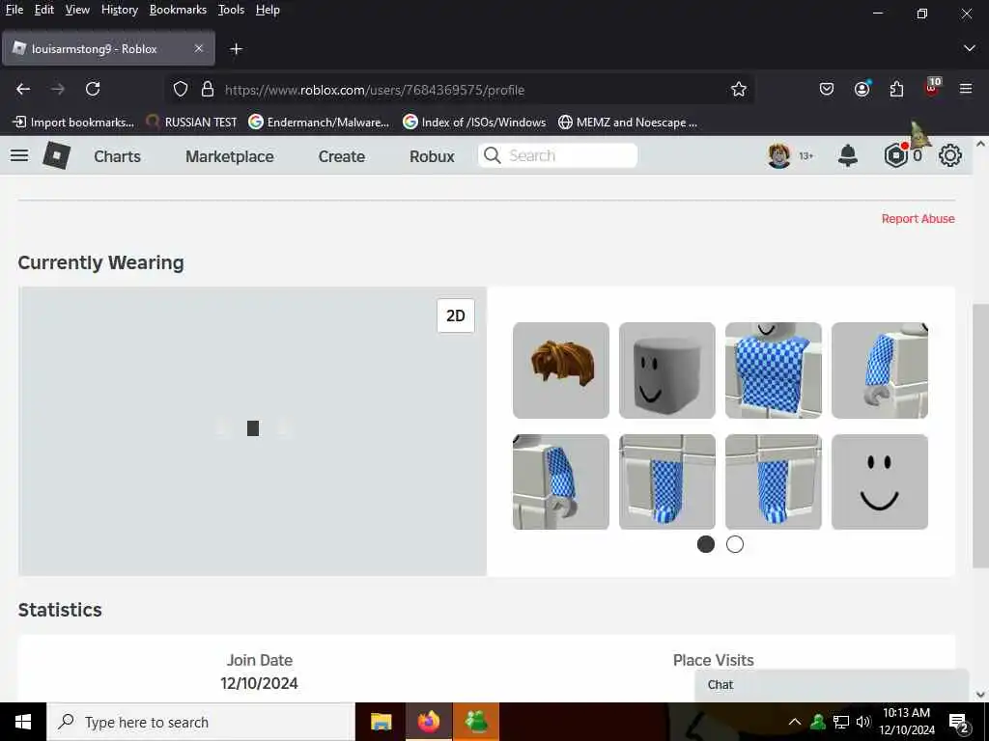The width and height of the screenshot is (989, 741).
Task: Open the Tools menu
Action: (x=231, y=10)
